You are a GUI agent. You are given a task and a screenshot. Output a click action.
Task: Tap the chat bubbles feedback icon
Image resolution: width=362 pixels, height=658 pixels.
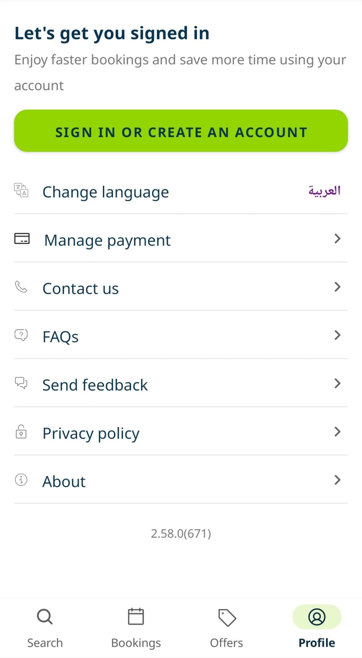point(21,383)
